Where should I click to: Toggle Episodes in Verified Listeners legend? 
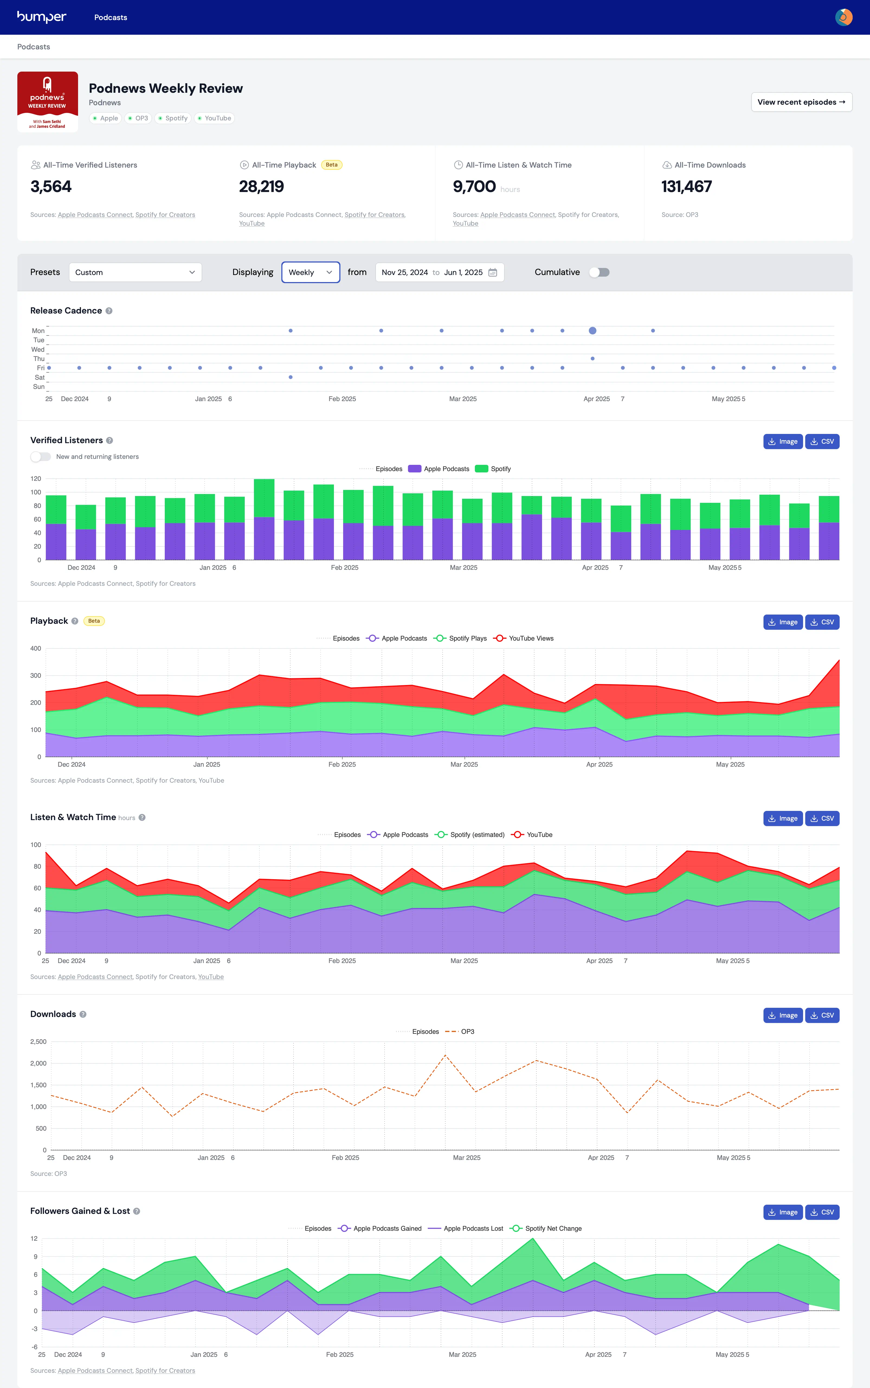tap(381, 469)
